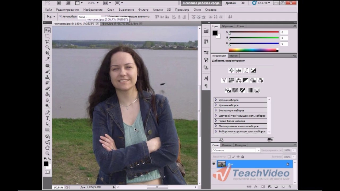Expand the Кривые наборов preset group
The height and width of the screenshot is (191, 340).
pyautogui.click(x=216, y=105)
